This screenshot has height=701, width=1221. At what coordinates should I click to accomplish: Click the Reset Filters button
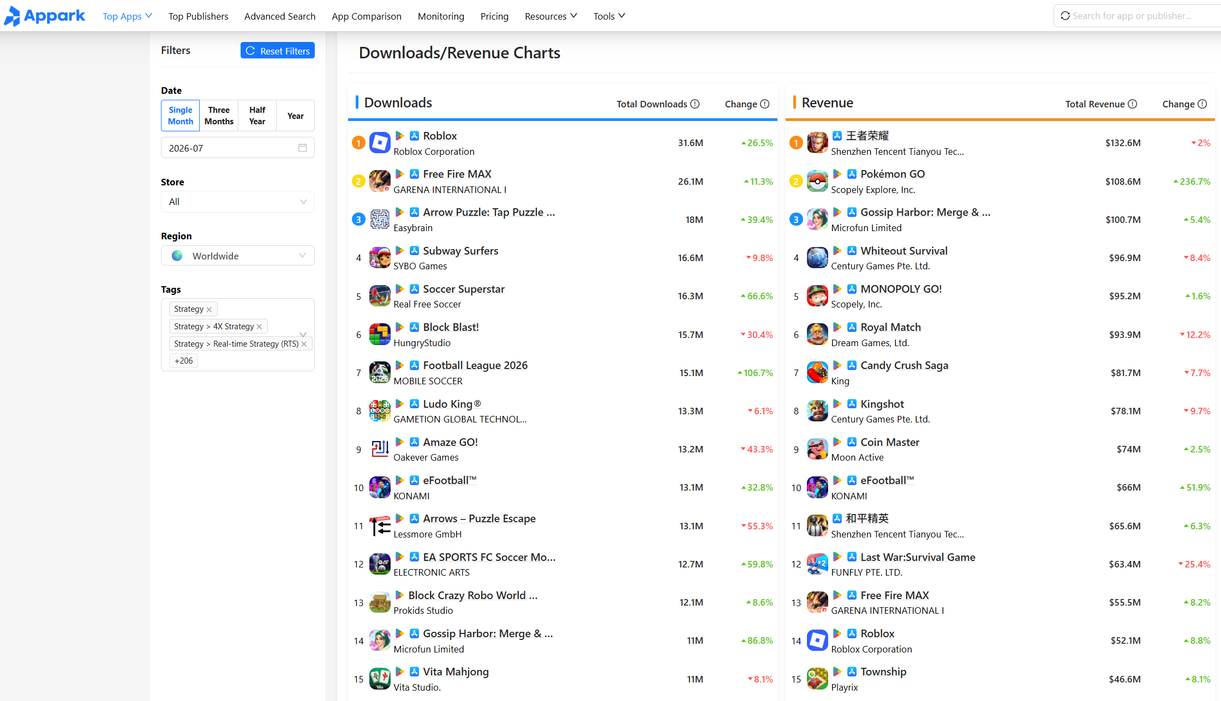click(x=278, y=51)
